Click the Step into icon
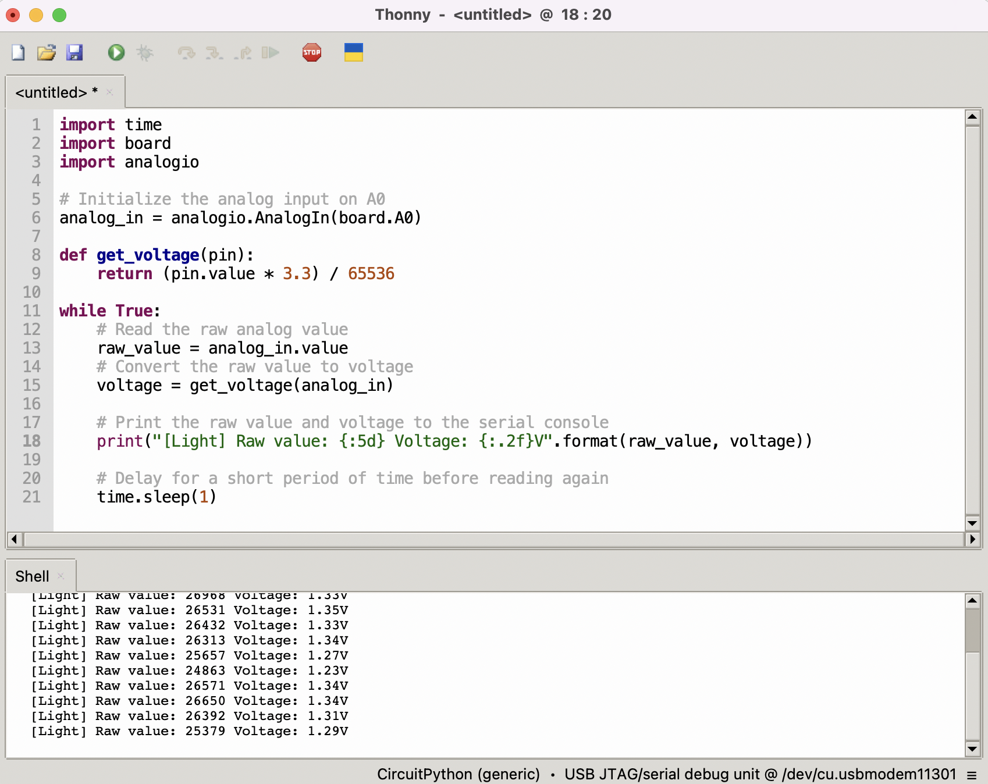The width and height of the screenshot is (988, 784). click(x=214, y=53)
